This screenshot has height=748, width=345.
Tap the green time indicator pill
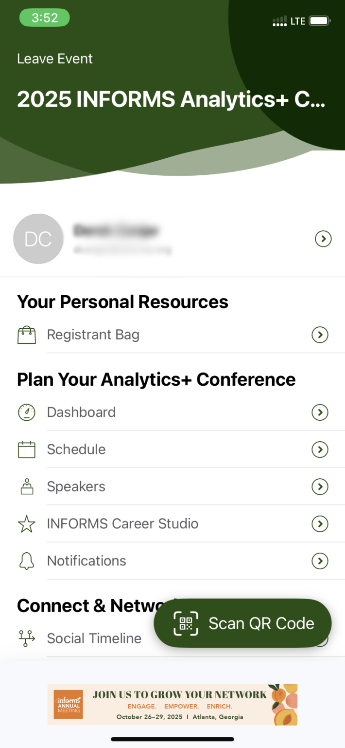point(44,18)
